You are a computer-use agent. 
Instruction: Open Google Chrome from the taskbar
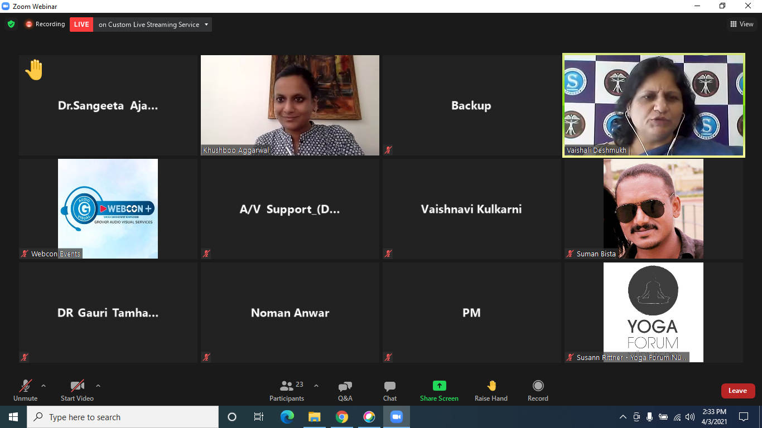tap(342, 417)
